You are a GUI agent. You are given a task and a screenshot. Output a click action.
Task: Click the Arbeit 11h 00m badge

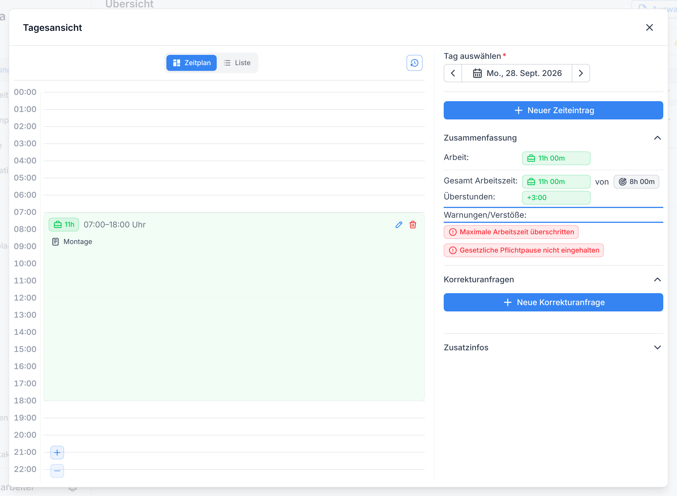pos(556,158)
